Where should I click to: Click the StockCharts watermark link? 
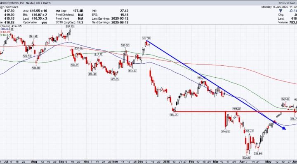(288, 3)
